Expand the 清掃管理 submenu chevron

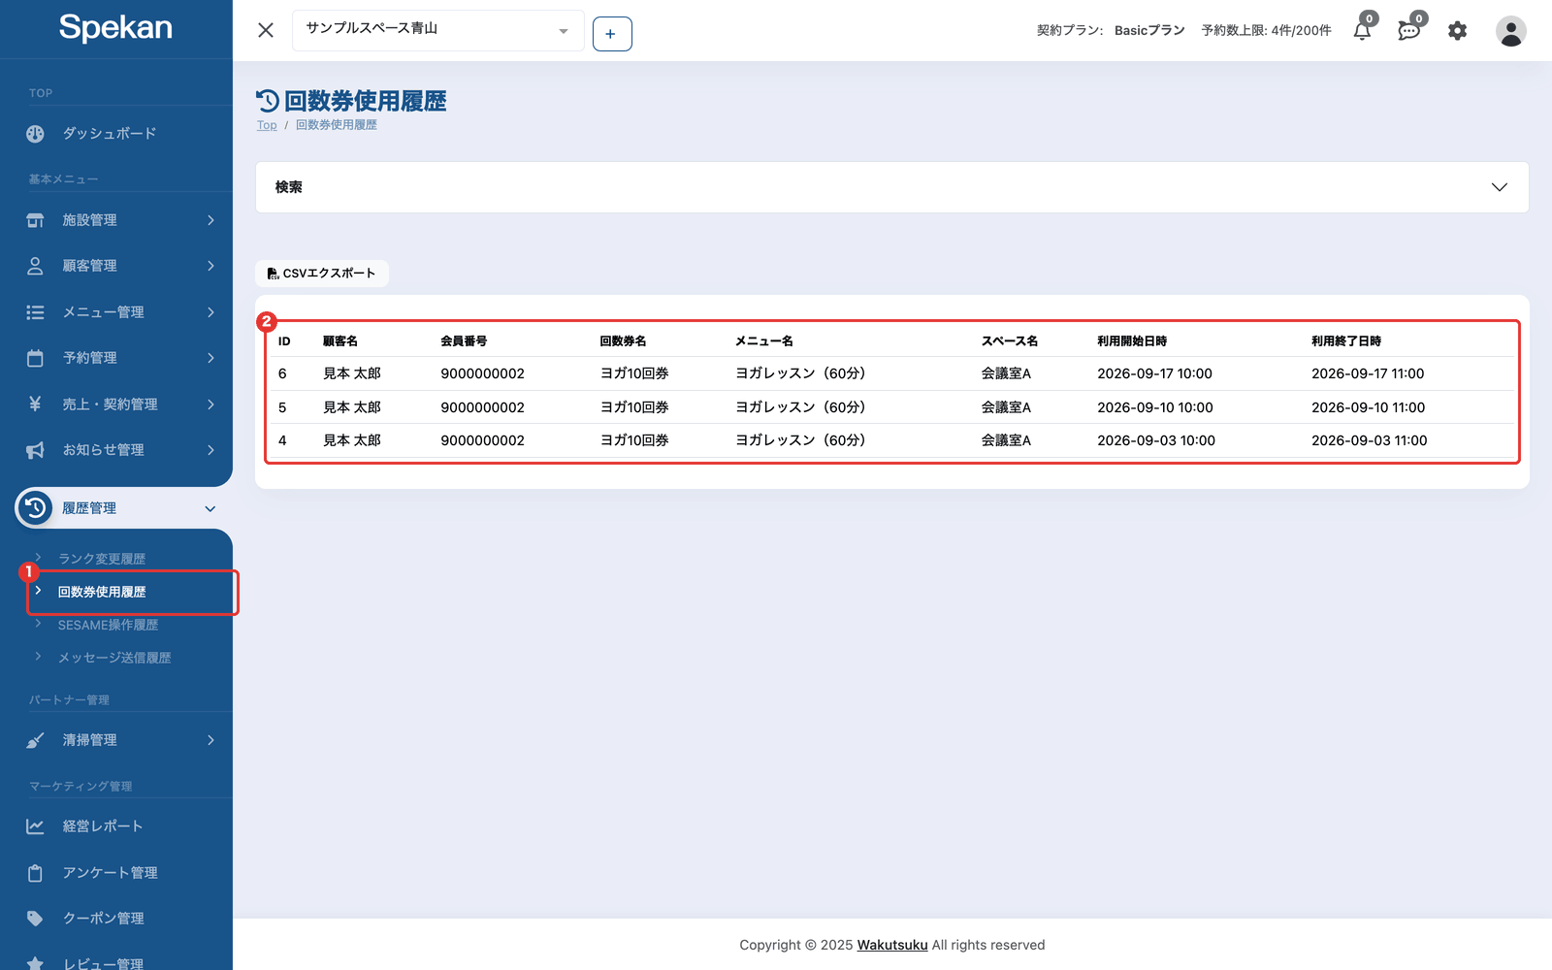(210, 740)
